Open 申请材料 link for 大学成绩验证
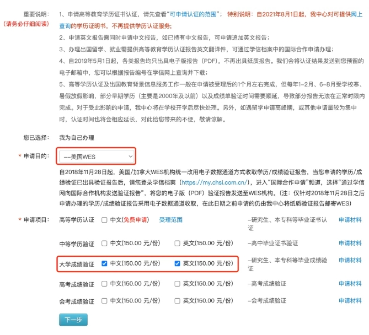This screenshot has height=335, width=369. tap(350, 260)
